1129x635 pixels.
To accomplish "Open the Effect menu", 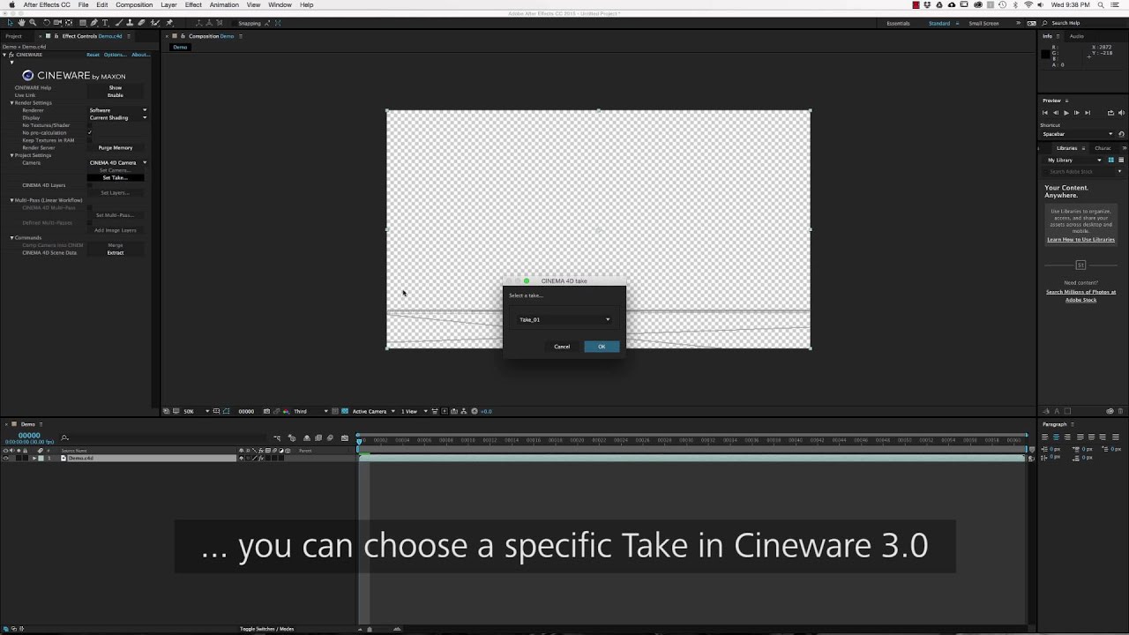I will click(x=193, y=5).
